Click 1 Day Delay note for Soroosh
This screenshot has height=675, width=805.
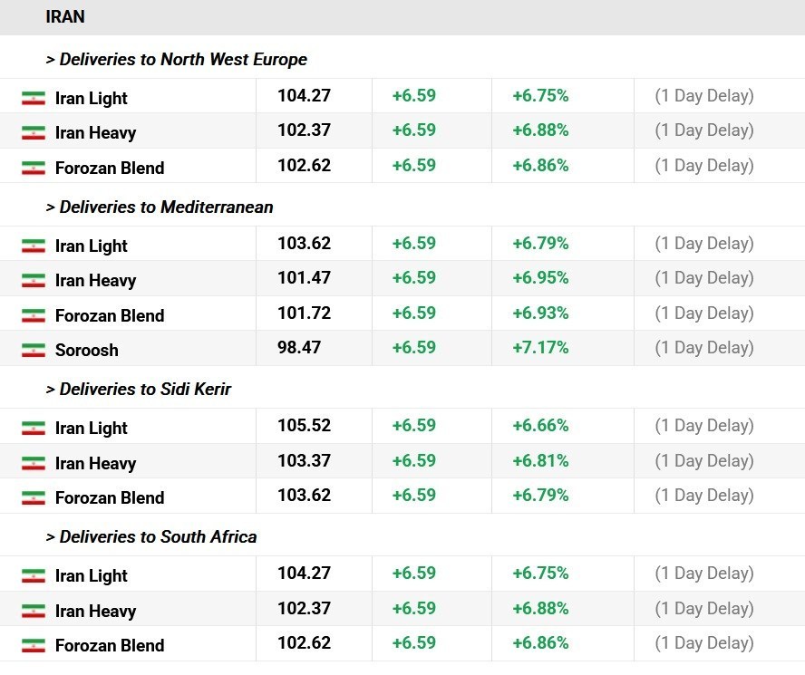(704, 348)
